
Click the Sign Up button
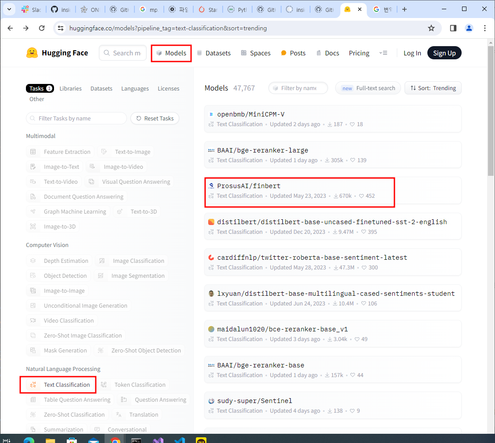coord(444,53)
